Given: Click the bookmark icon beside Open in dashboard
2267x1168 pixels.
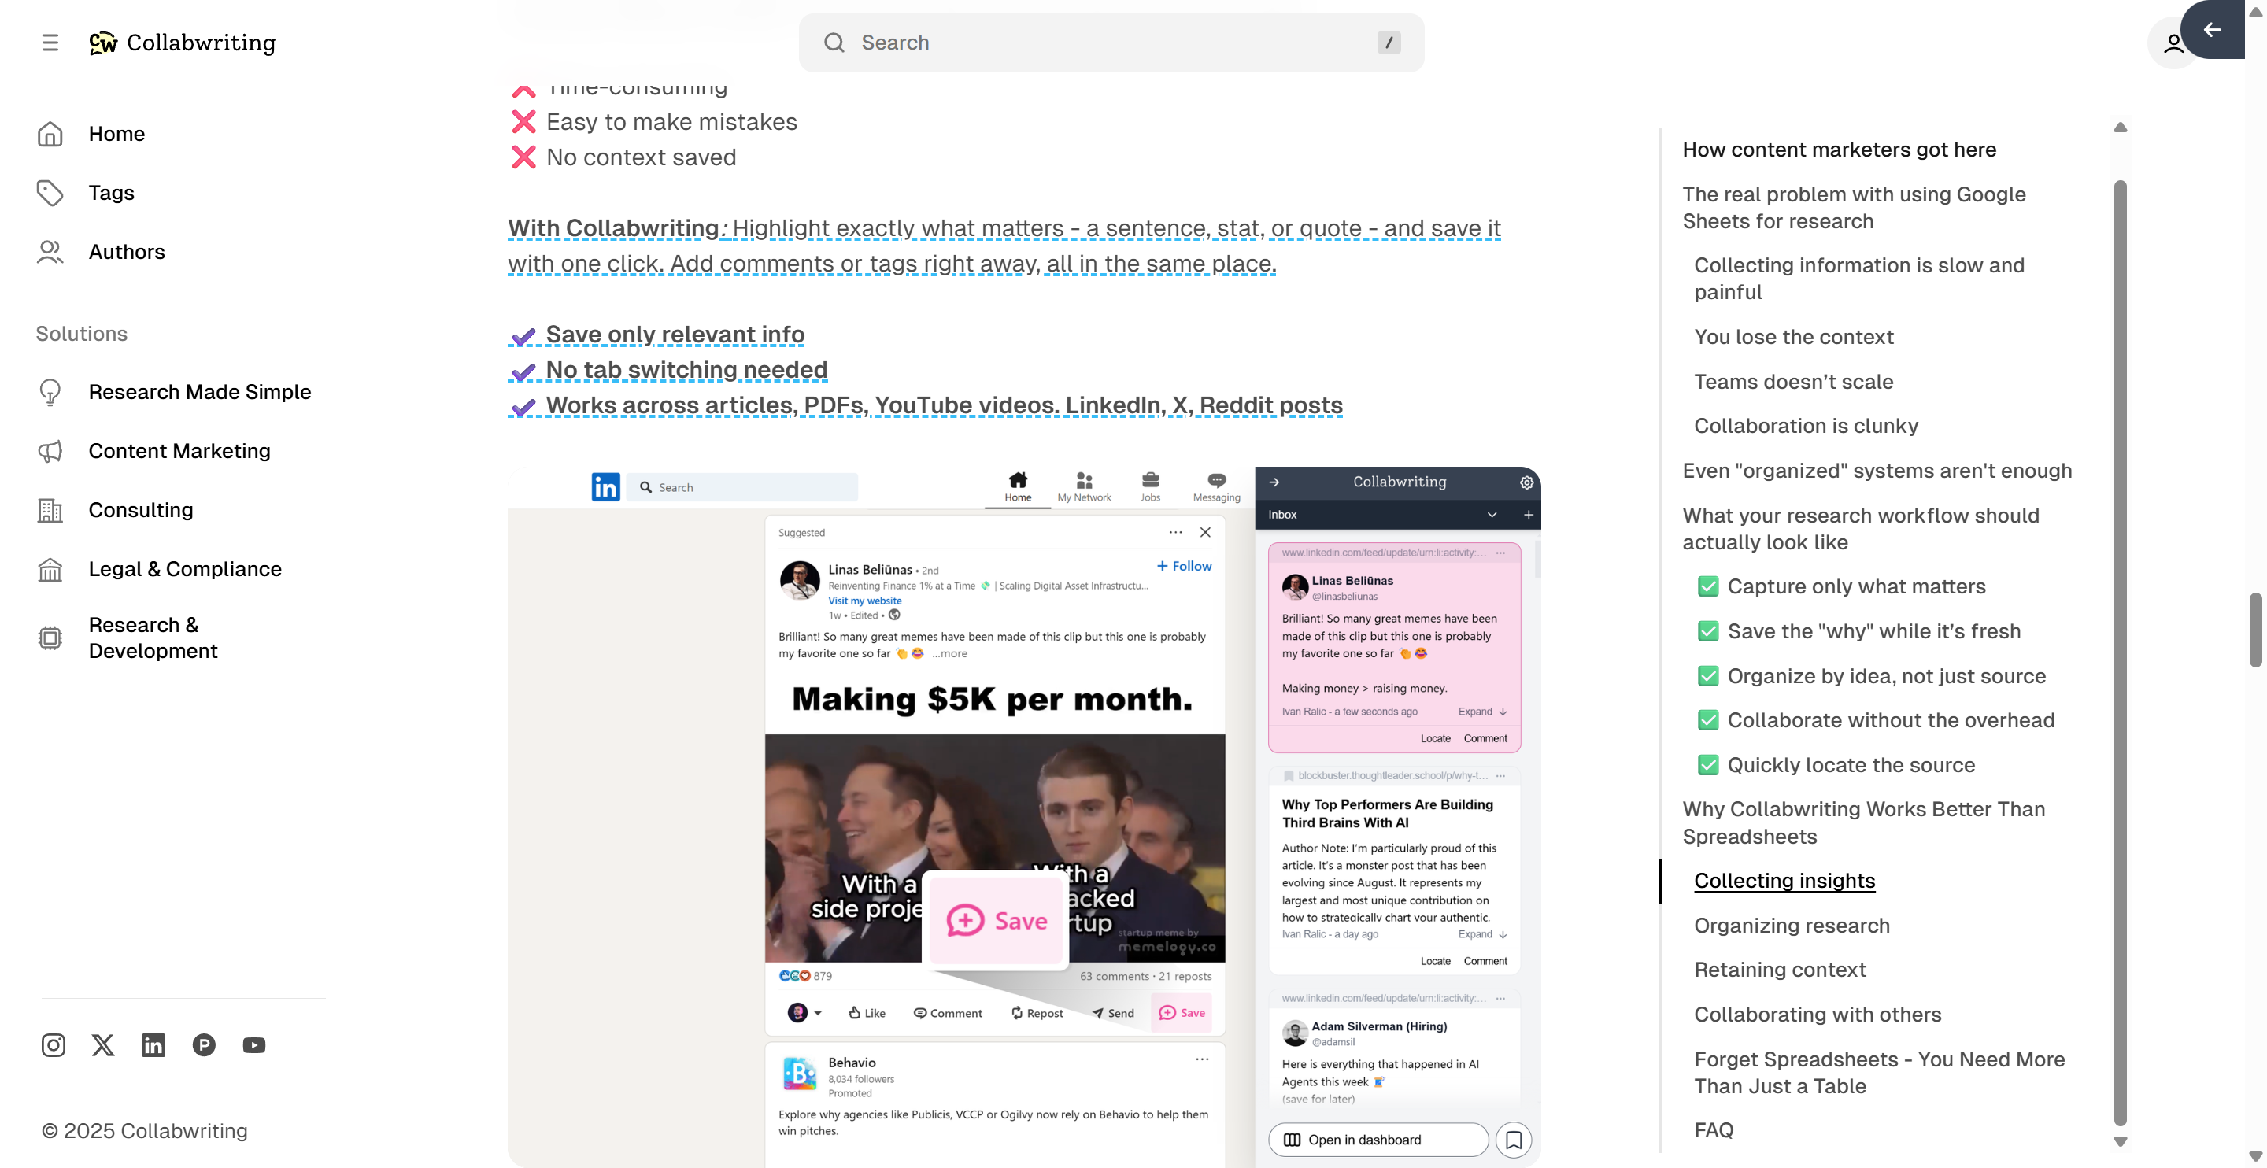Looking at the screenshot, I should tap(1513, 1140).
